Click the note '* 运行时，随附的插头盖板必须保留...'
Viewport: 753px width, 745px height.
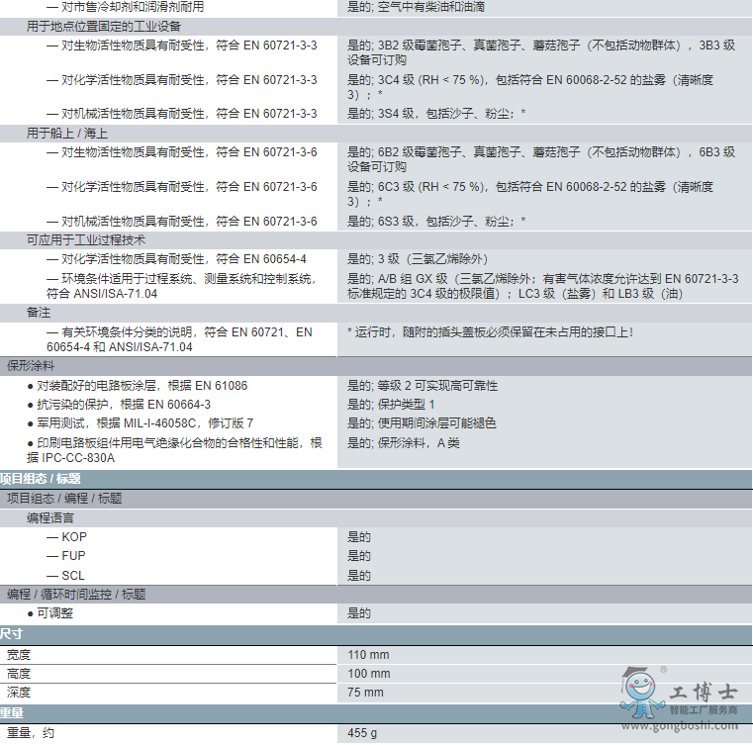[491, 332]
